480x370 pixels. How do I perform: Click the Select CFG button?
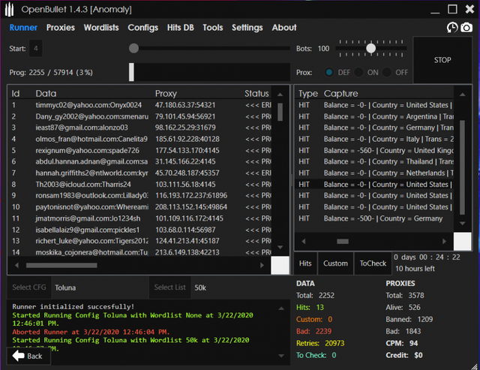tap(31, 287)
